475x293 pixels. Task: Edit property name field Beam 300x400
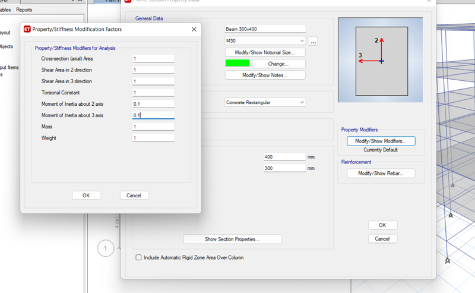(265, 29)
